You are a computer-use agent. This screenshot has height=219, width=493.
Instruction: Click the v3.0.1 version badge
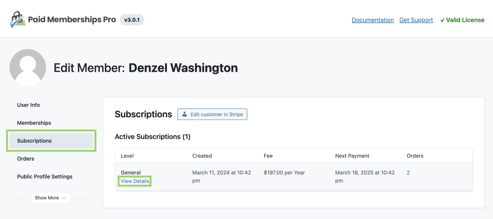coord(132,20)
